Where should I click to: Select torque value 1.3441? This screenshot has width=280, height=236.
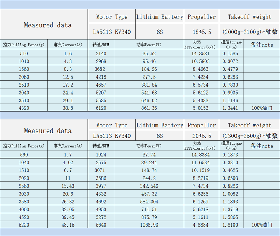[231, 108]
